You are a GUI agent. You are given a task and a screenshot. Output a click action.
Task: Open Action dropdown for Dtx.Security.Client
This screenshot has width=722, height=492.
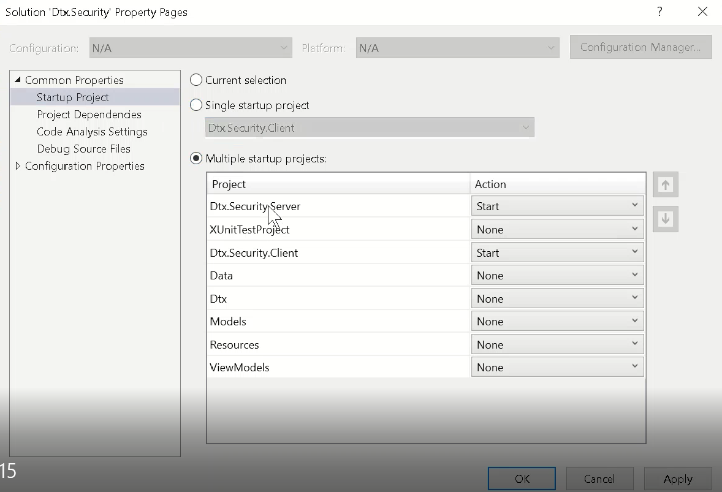click(x=557, y=252)
